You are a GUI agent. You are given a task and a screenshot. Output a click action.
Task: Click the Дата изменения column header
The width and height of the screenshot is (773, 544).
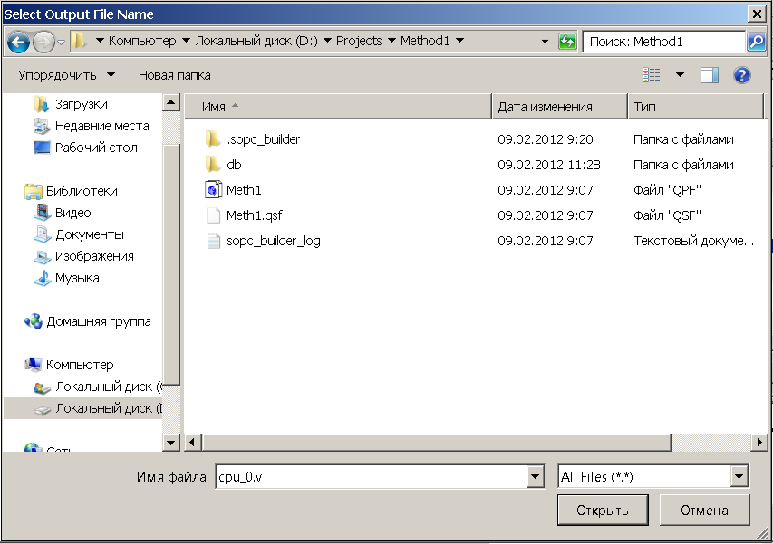click(560, 107)
